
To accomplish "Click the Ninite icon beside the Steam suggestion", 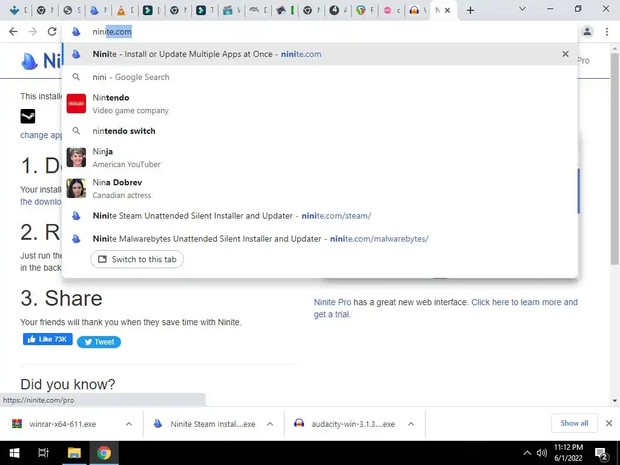I will (76, 216).
